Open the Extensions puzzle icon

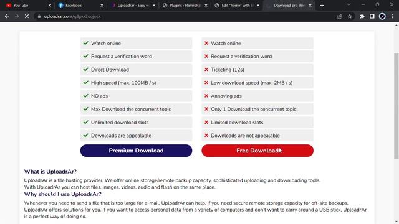(362, 16)
